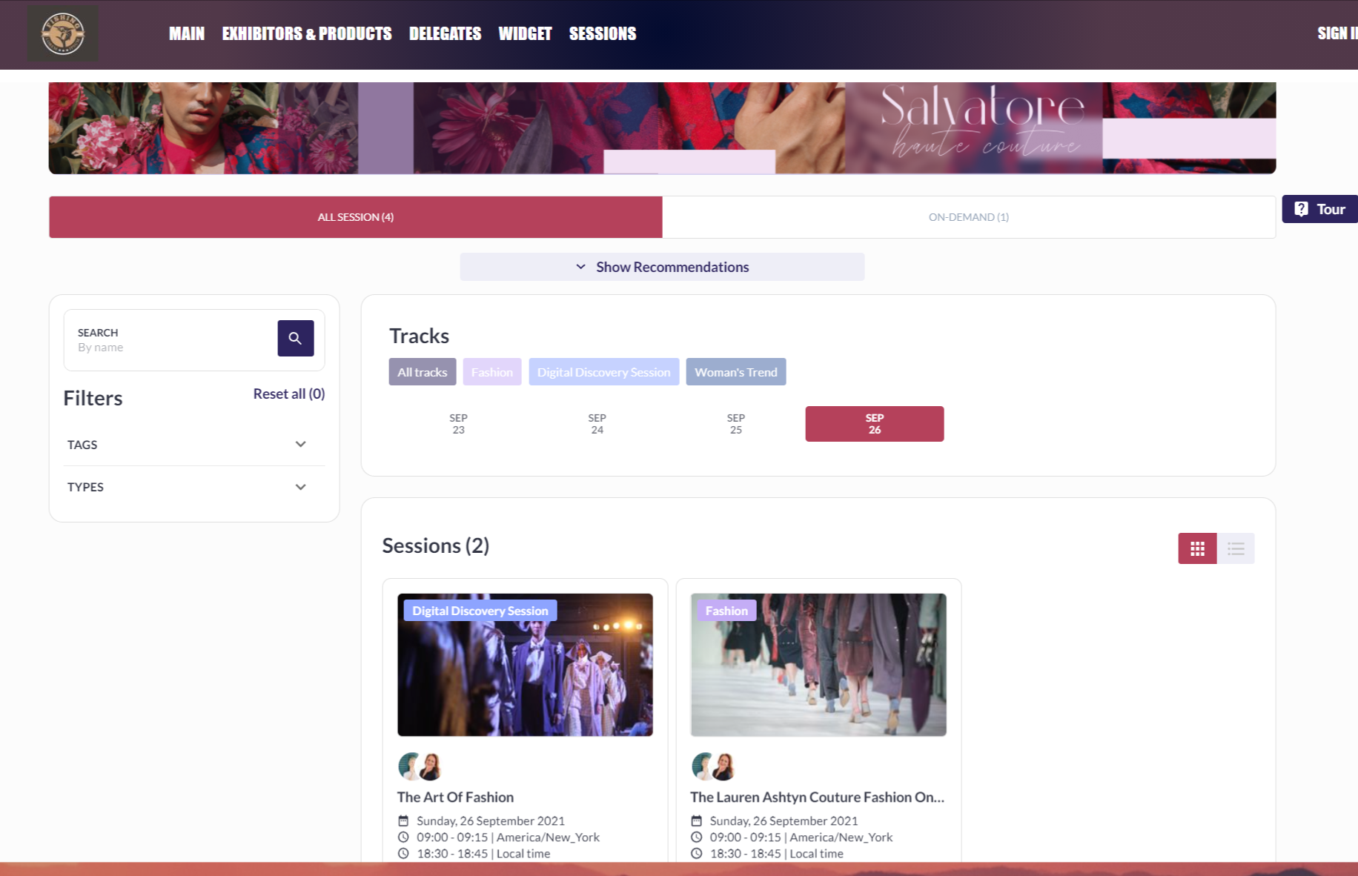Click speaker avatars on The Art Of Fashion
The image size is (1358, 876).
[x=420, y=766]
